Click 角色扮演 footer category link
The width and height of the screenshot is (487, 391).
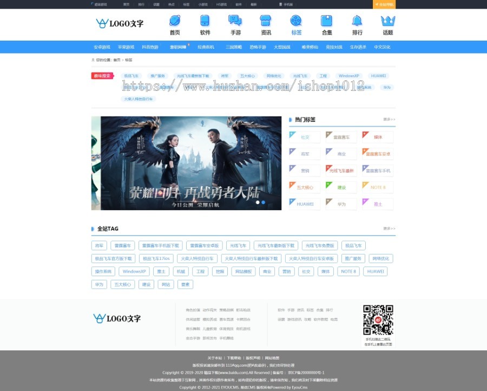pos(193,310)
